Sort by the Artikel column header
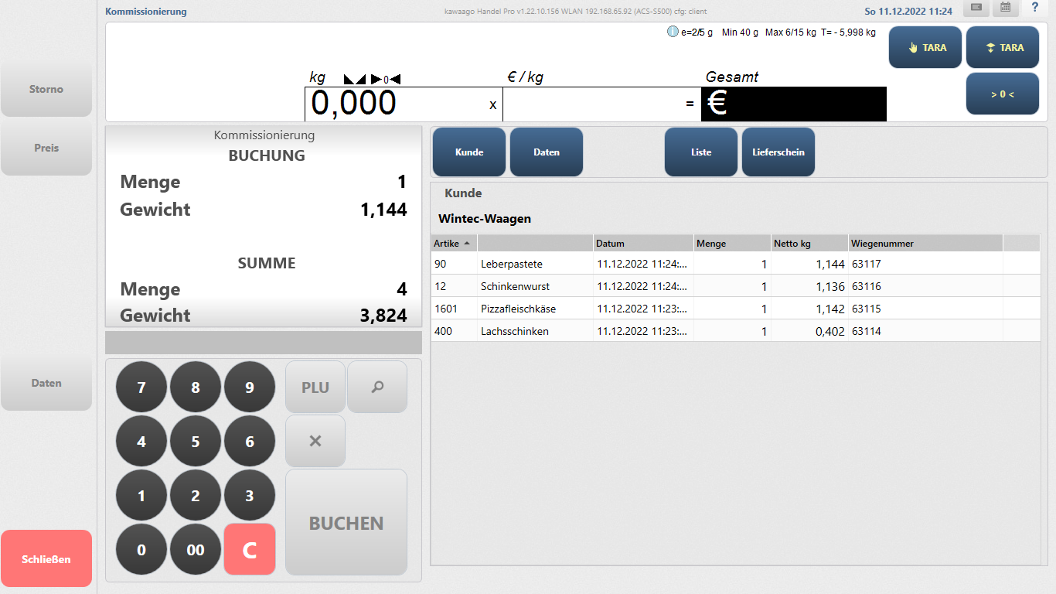Viewport: 1056px width, 594px height. [x=453, y=244]
